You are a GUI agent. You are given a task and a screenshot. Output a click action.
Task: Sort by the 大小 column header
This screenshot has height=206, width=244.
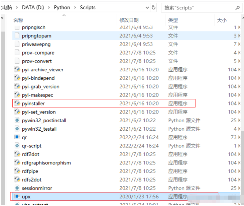pyautogui.click(x=222, y=20)
